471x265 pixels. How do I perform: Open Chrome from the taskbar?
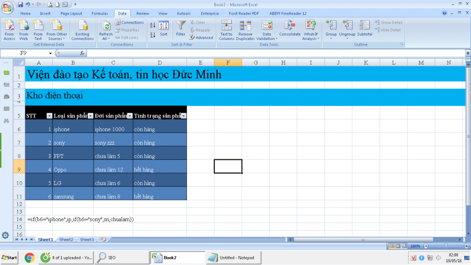pyautogui.click(x=29, y=258)
